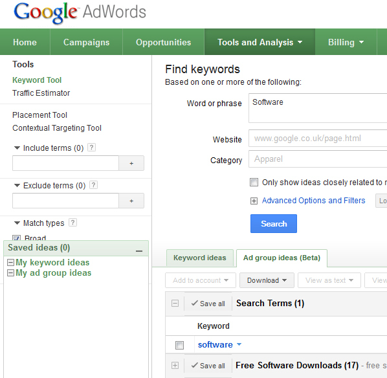Click the blue Search button
The width and height of the screenshot is (387, 378).
point(274,223)
